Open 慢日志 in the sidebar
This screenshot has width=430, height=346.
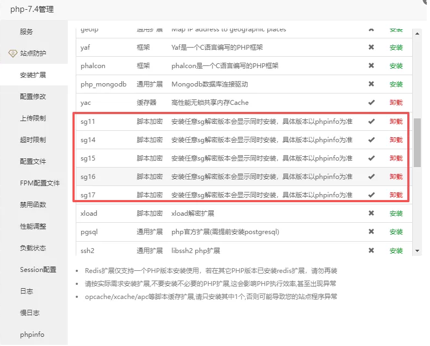(x=30, y=313)
